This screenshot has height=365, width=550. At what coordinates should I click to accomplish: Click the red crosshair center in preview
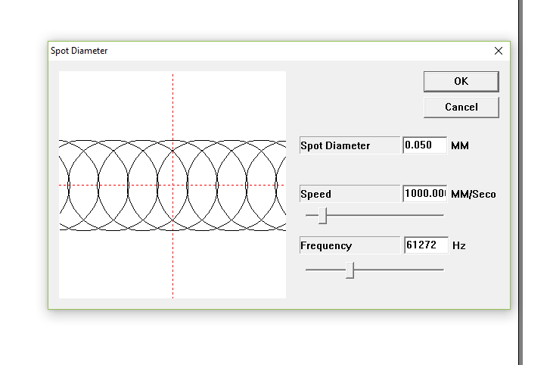click(x=173, y=185)
